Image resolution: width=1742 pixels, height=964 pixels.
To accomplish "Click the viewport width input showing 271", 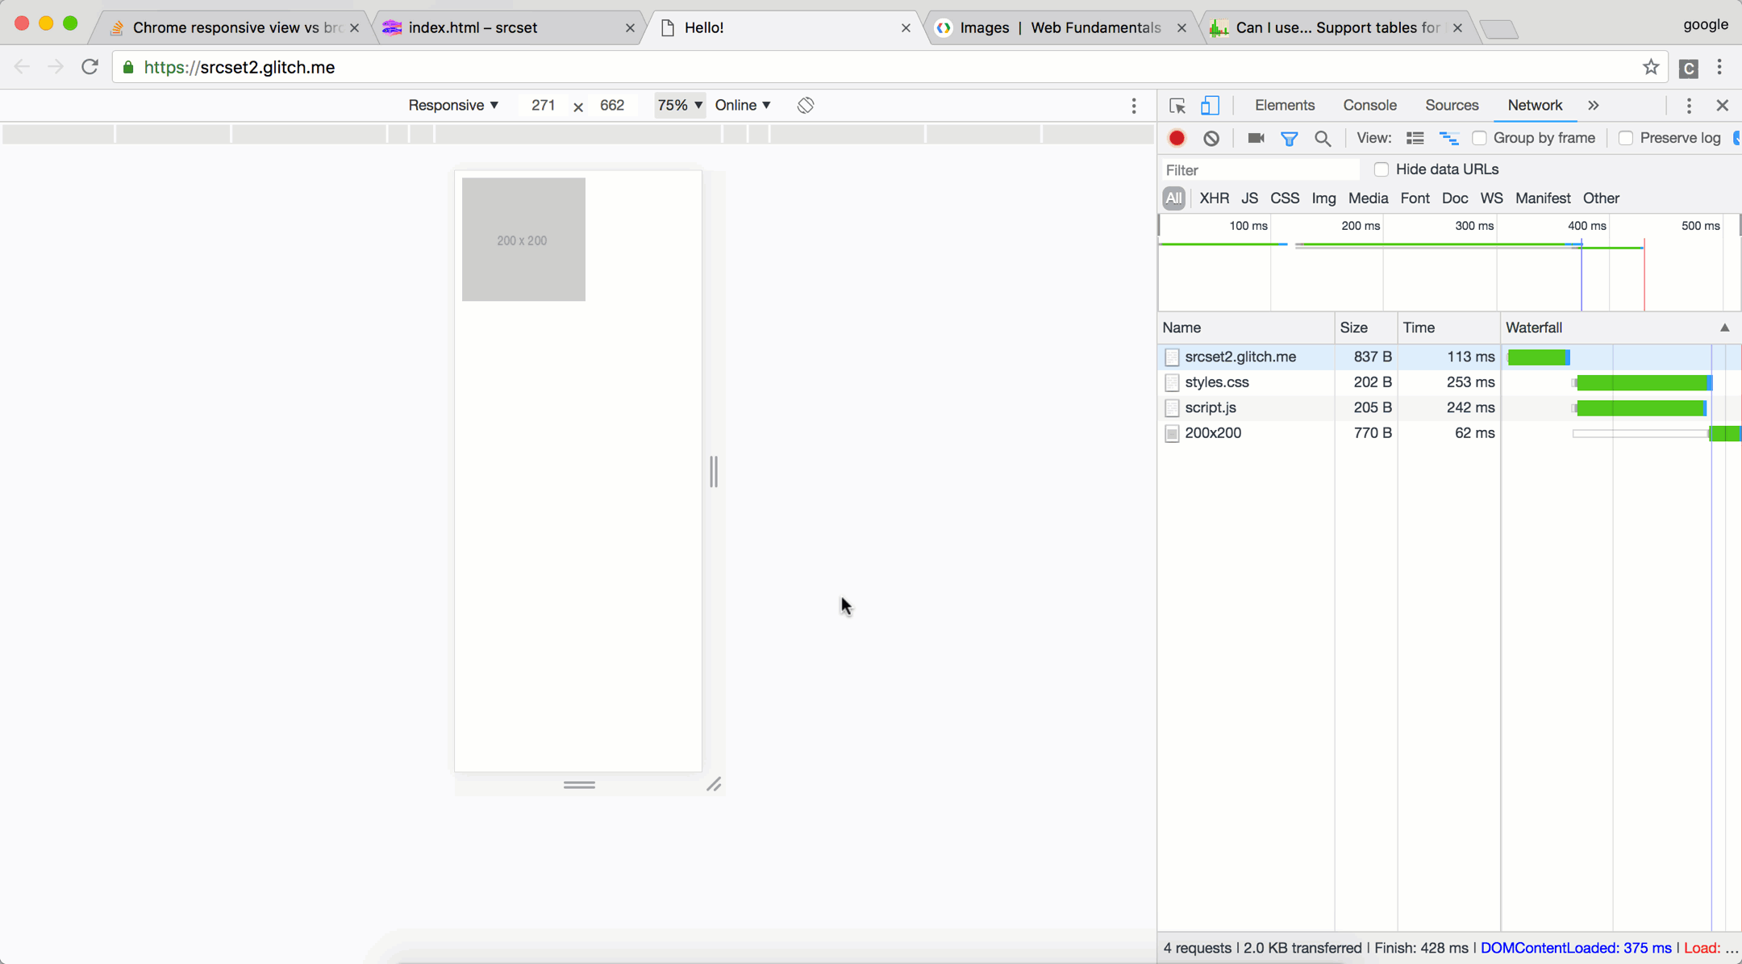I will (544, 105).
